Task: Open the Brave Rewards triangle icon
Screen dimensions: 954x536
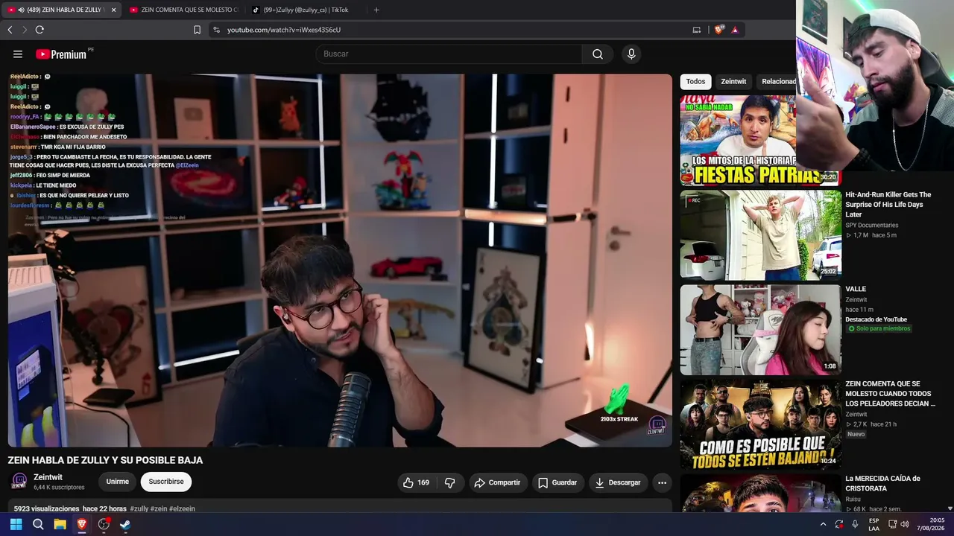Action: 735,30
